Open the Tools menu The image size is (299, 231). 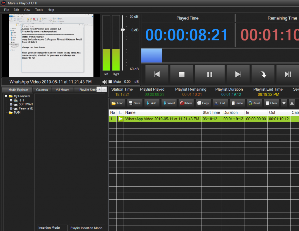39,10
